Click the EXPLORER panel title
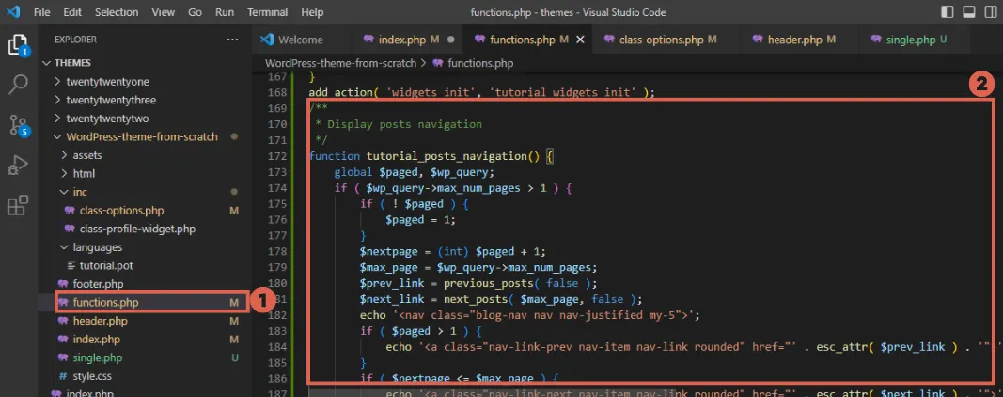This screenshot has height=397, width=1003. tap(75, 40)
